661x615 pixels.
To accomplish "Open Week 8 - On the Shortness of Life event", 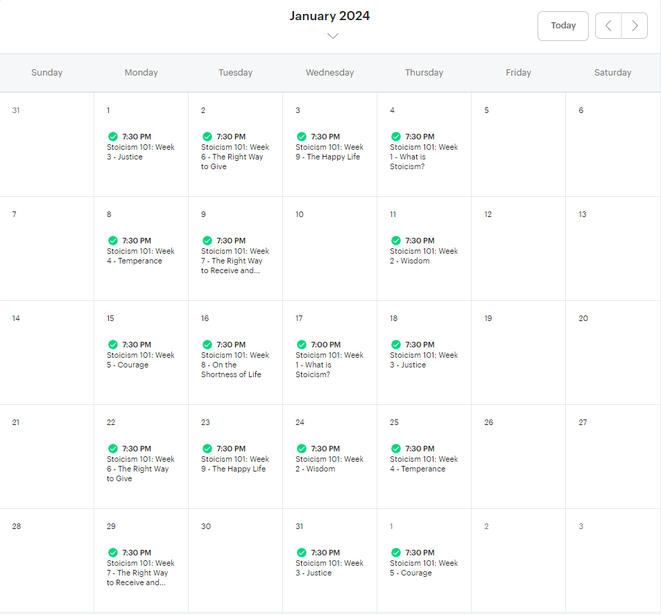I will [x=235, y=360].
